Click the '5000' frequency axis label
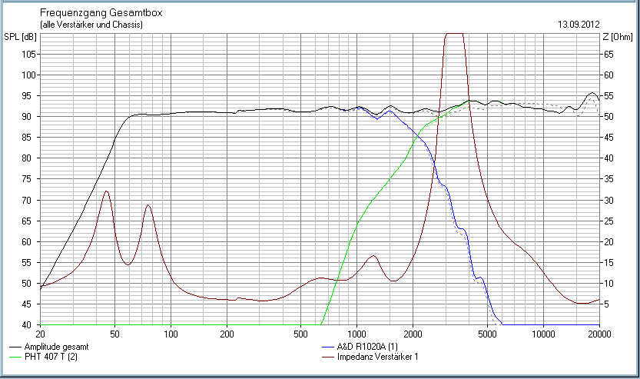The width and height of the screenshot is (640, 379). [x=487, y=334]
